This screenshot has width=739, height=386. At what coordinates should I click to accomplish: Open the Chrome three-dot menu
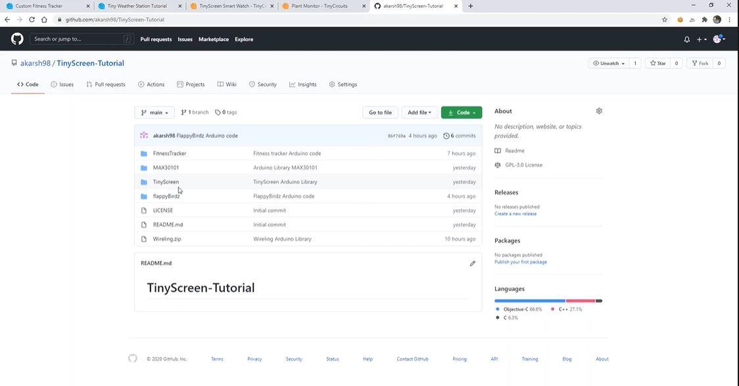click(730, 19)
